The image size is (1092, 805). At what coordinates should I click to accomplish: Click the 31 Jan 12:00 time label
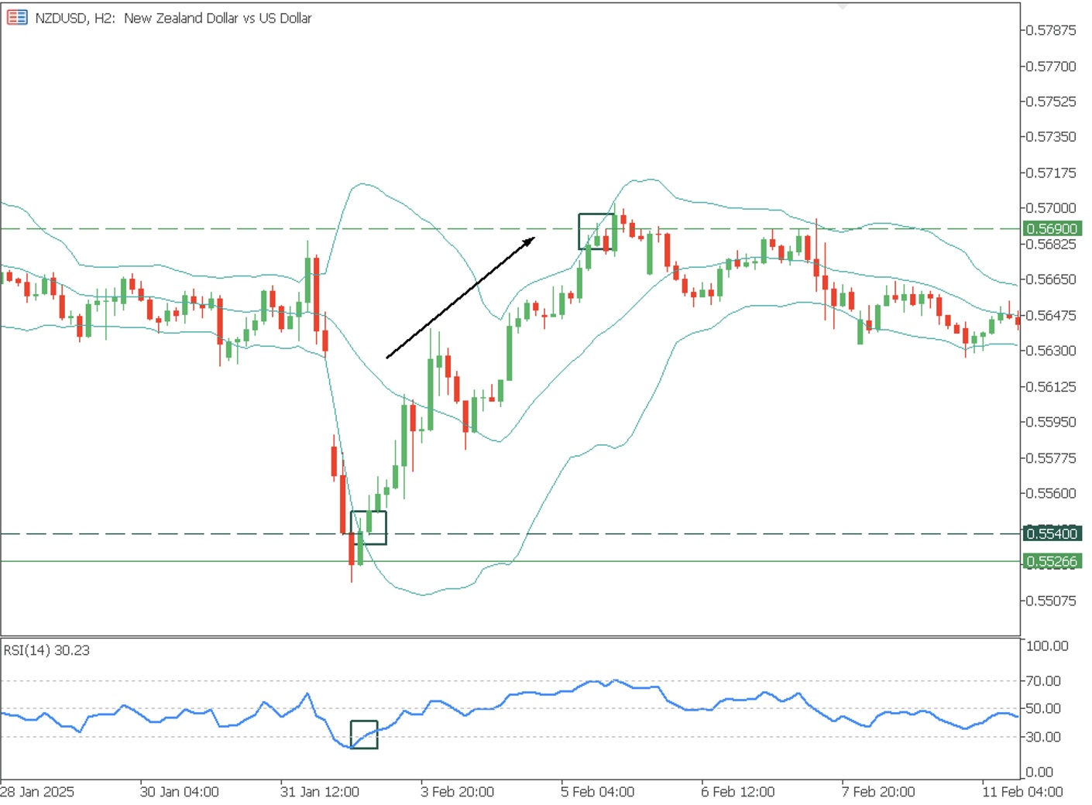point(320,792)
